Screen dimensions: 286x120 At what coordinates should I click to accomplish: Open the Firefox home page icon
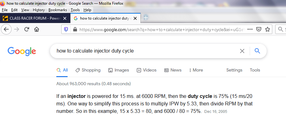(x=37, y=29)
